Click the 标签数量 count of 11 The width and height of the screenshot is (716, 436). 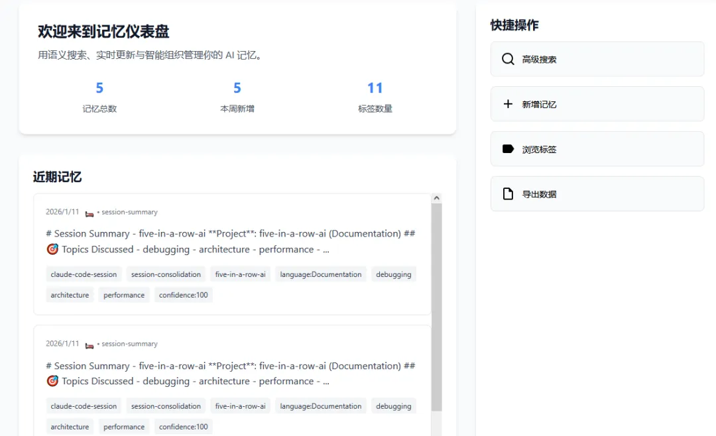click(x=375, y=87)
